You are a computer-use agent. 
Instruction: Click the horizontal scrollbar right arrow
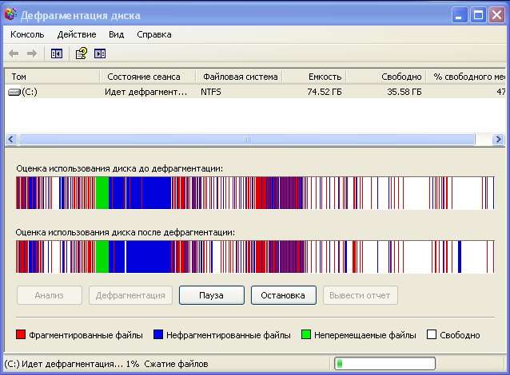(x=498, y=140)
